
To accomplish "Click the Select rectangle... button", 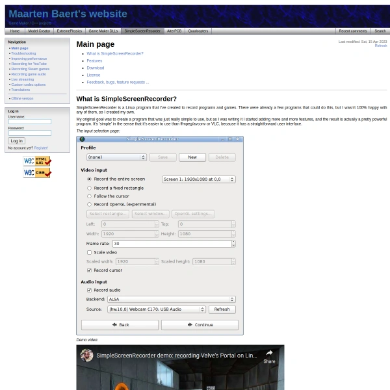I will 108,214.
